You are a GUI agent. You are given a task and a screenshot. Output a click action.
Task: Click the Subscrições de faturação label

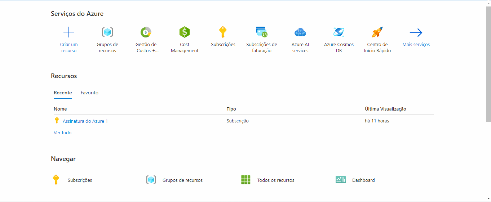coord(262,48)
